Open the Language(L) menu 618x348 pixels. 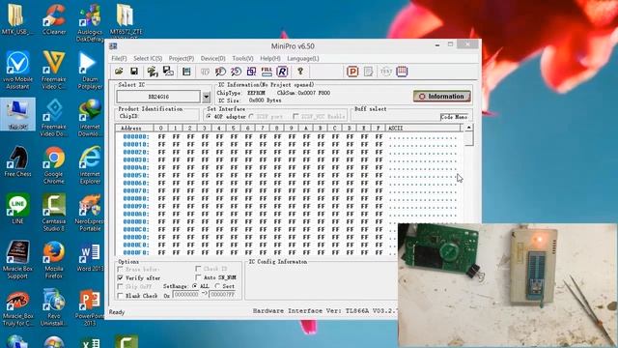pyautogui.click(x=302, y=58)
